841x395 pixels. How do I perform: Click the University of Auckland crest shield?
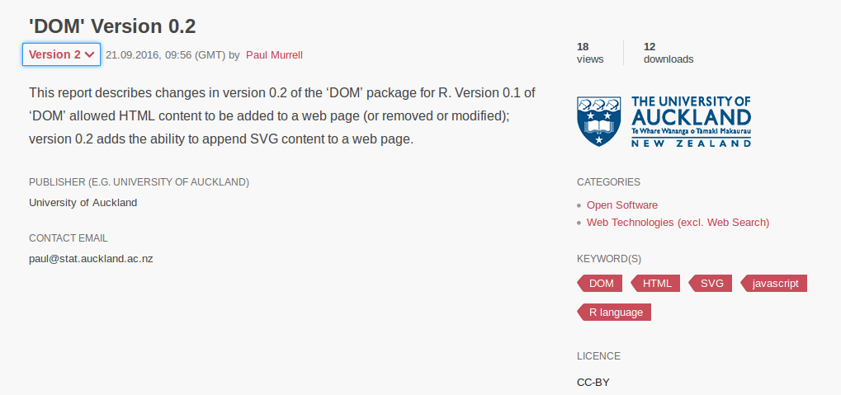[598, 122]
